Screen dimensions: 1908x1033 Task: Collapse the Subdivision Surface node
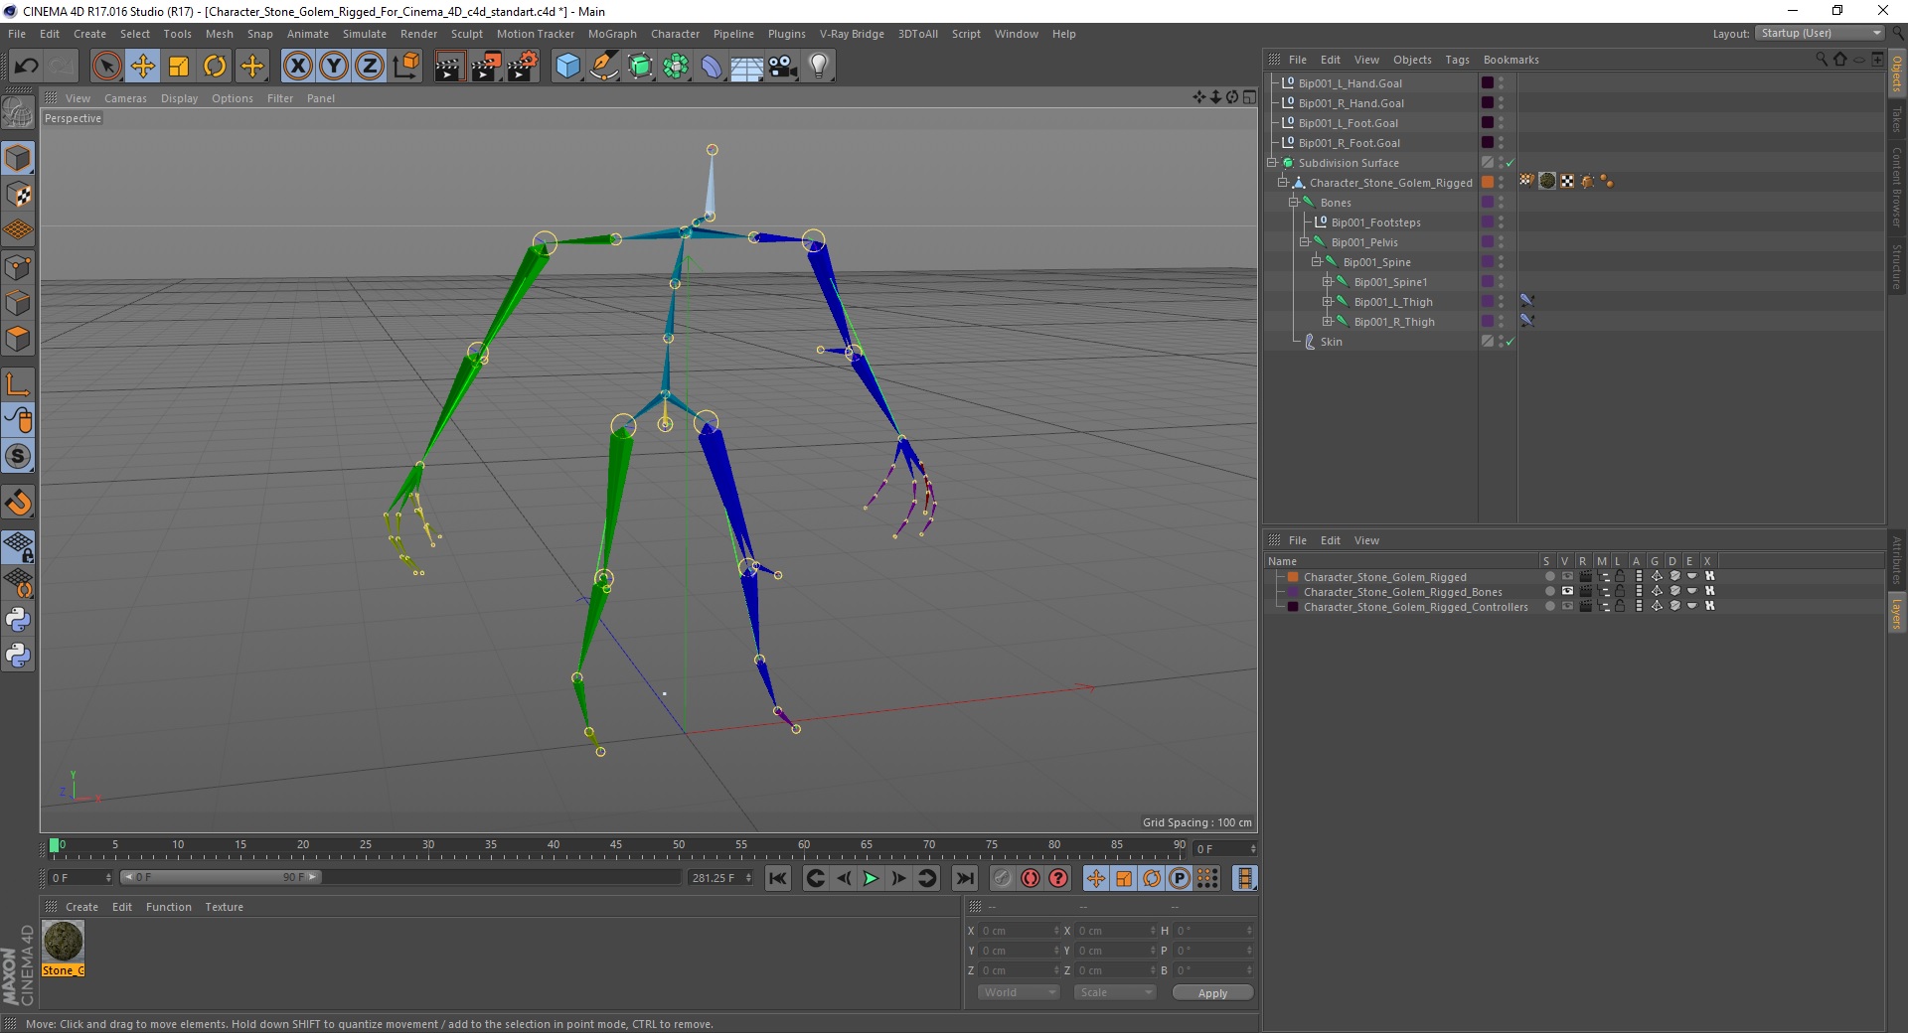point(1271,163)
